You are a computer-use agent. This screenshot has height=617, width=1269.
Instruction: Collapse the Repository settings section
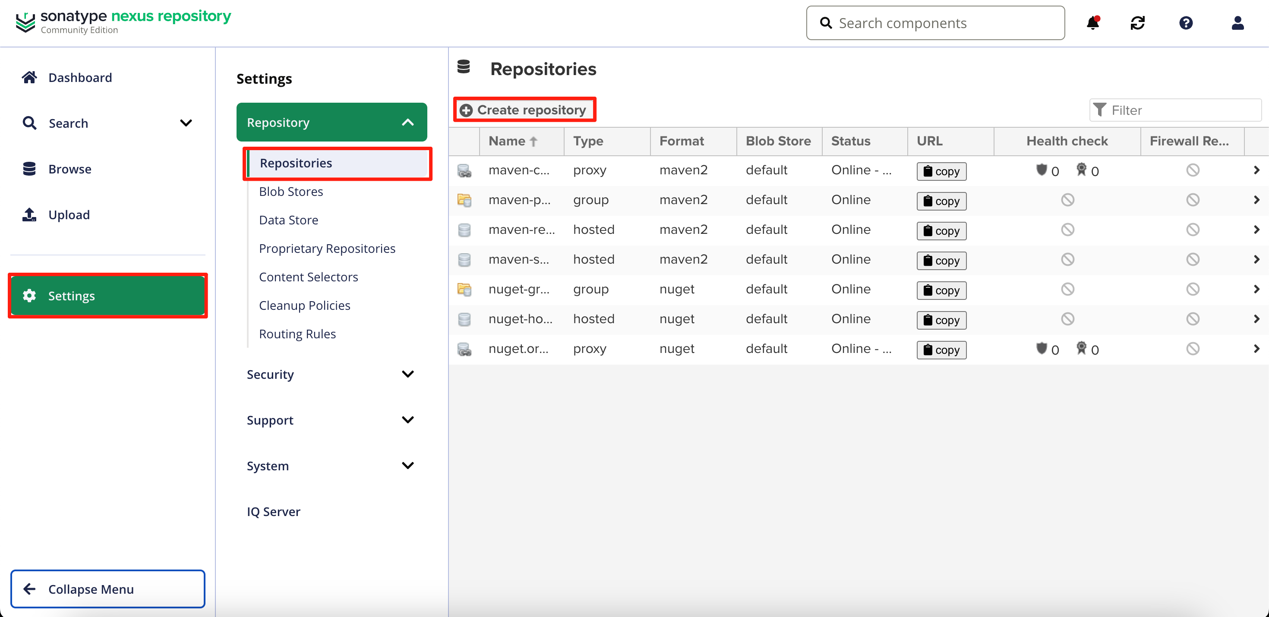point(407,122)
